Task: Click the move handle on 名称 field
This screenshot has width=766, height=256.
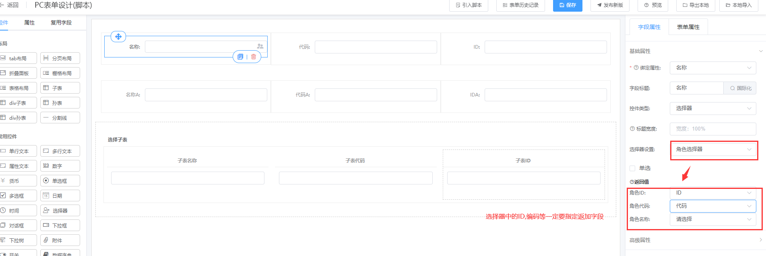Action: click(118, 37)
